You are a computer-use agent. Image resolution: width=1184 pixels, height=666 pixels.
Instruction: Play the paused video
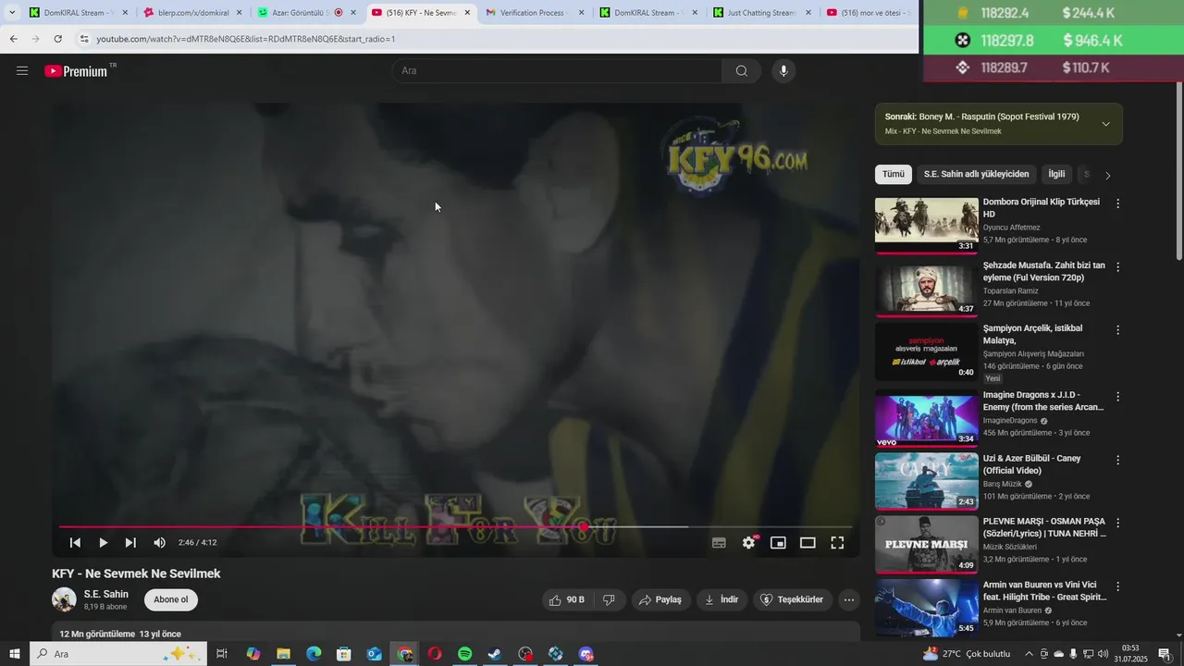click(103, 543)
